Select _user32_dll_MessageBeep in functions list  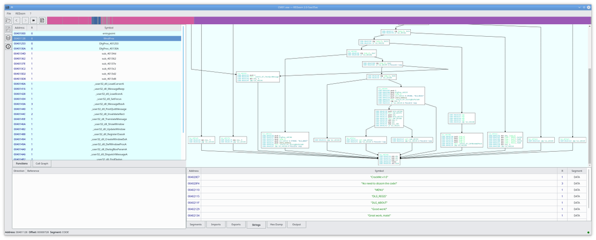[x=96, y=89]
